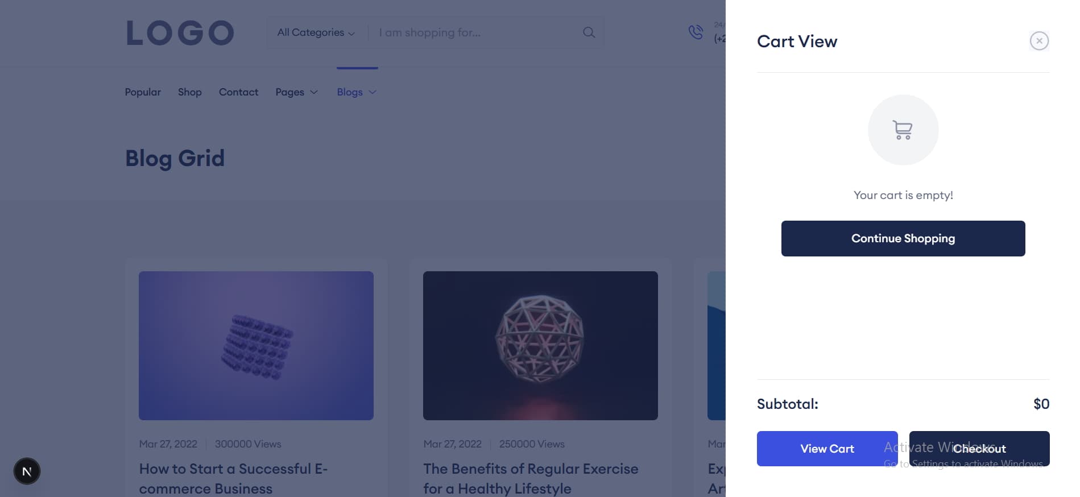Proceed with the Checkout button

click(x=979, y=449)
